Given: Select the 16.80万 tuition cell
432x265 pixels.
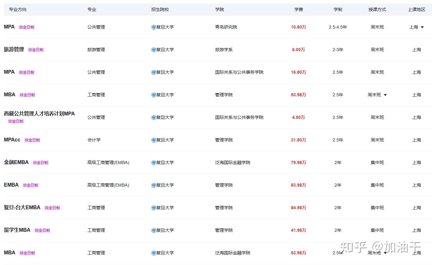Looking at the screenshot, I should pyautogui.click(x=299, y=72).
